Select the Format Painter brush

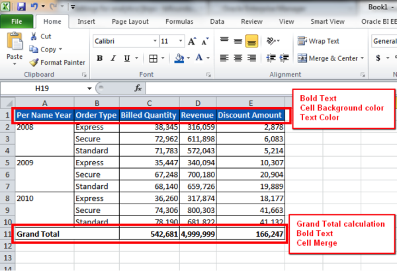[x=34, y=62]
